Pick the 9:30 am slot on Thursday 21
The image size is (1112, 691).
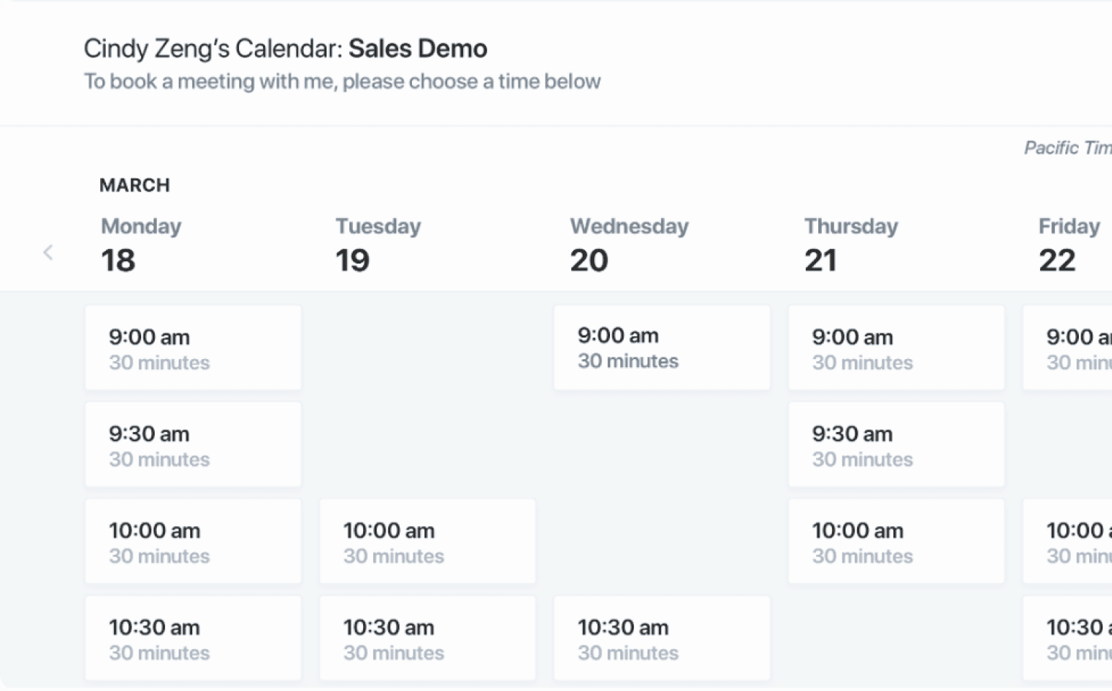(x=896, y=444)
